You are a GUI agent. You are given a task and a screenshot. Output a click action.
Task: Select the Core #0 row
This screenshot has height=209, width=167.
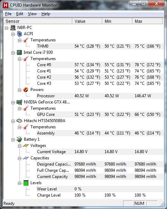100,65
